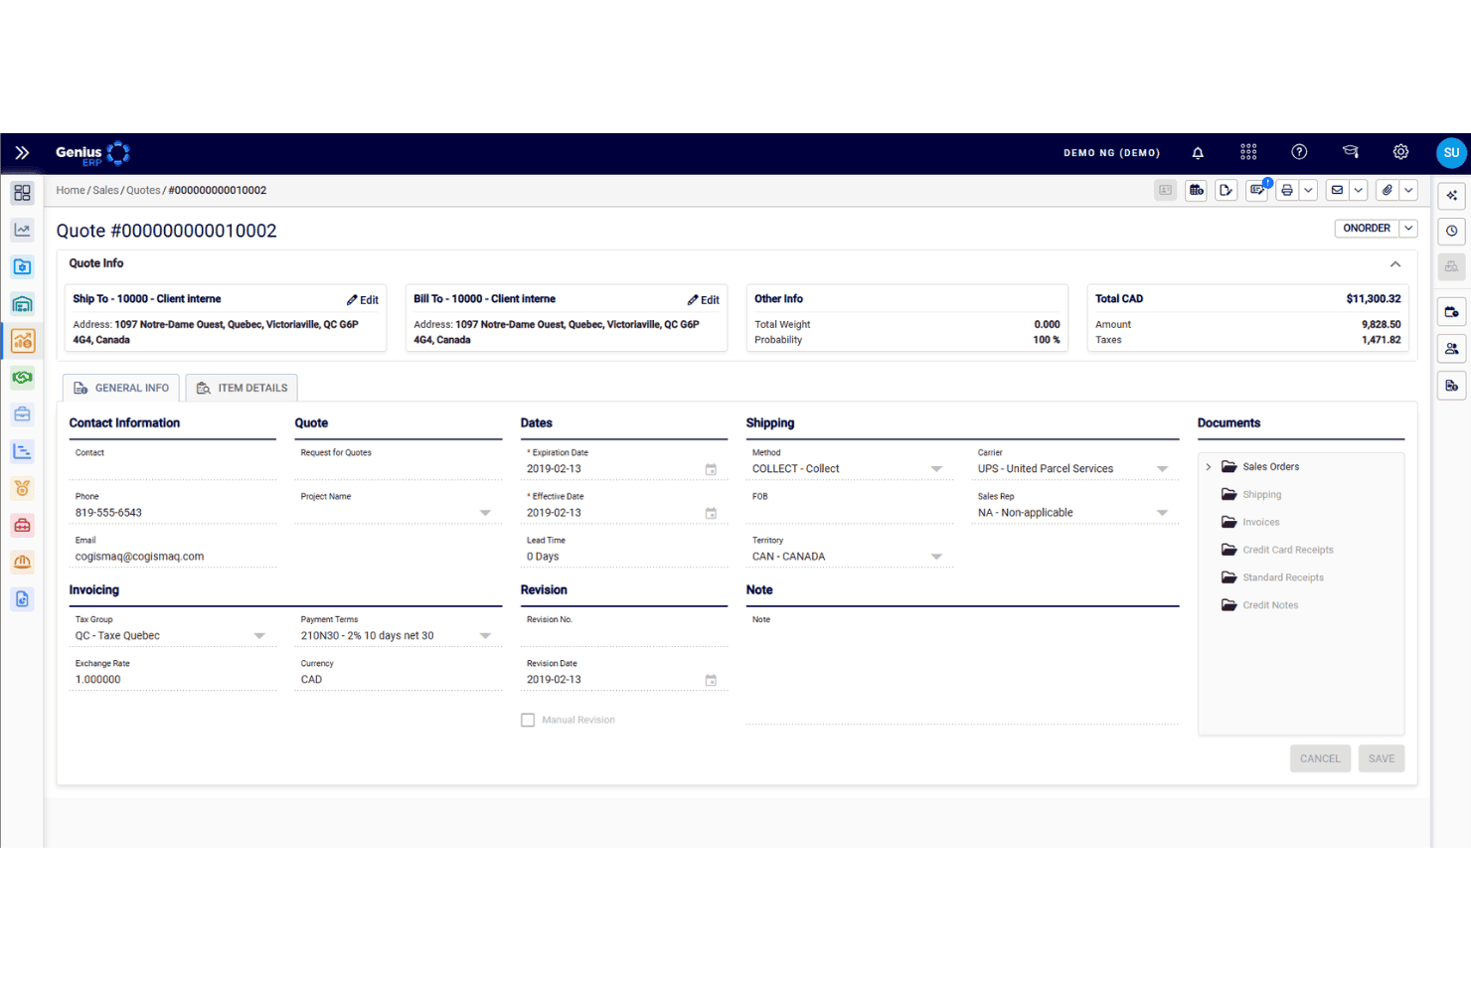Image resolution: width=1471 pixels, height=981 pixels.
Task: Click the sparkle AI assistant icon
Action: (x=1452, y=195)
